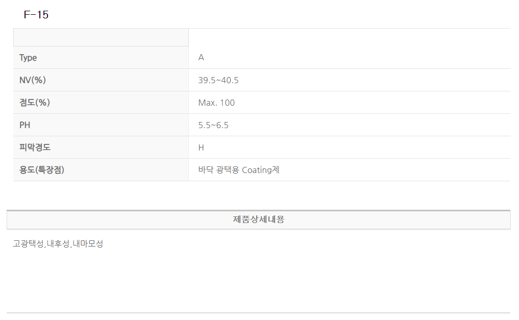Click the 피막경도 value H
The width and height of the screenshot is (519, 320).
(x=201, y=147)
